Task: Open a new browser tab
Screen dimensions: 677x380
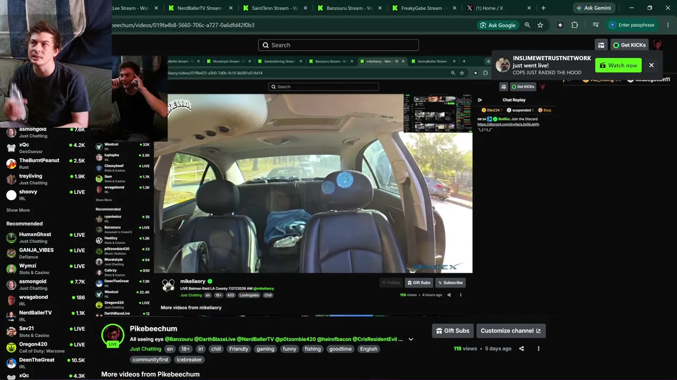Action: [x=543, y=8]
